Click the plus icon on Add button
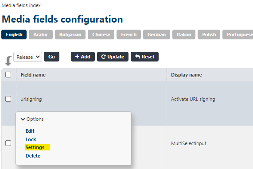 click(x=77, y=57)
